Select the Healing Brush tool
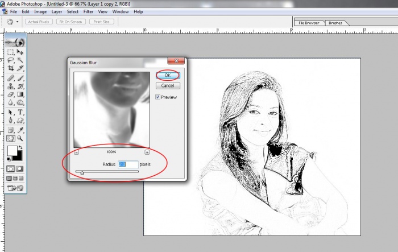The height and width of the screenshot is (252, 398). [10, 79]
